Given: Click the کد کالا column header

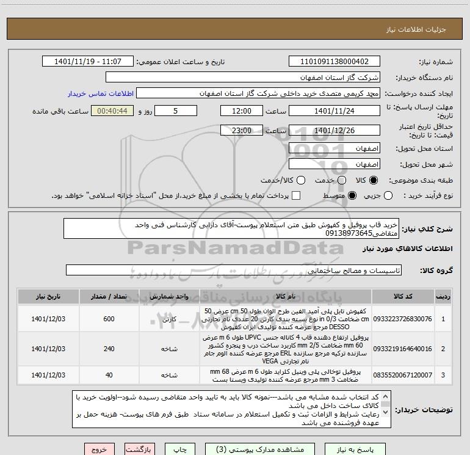Looking at the screenshot, I should pyautogui.click(x=403, y=296).
